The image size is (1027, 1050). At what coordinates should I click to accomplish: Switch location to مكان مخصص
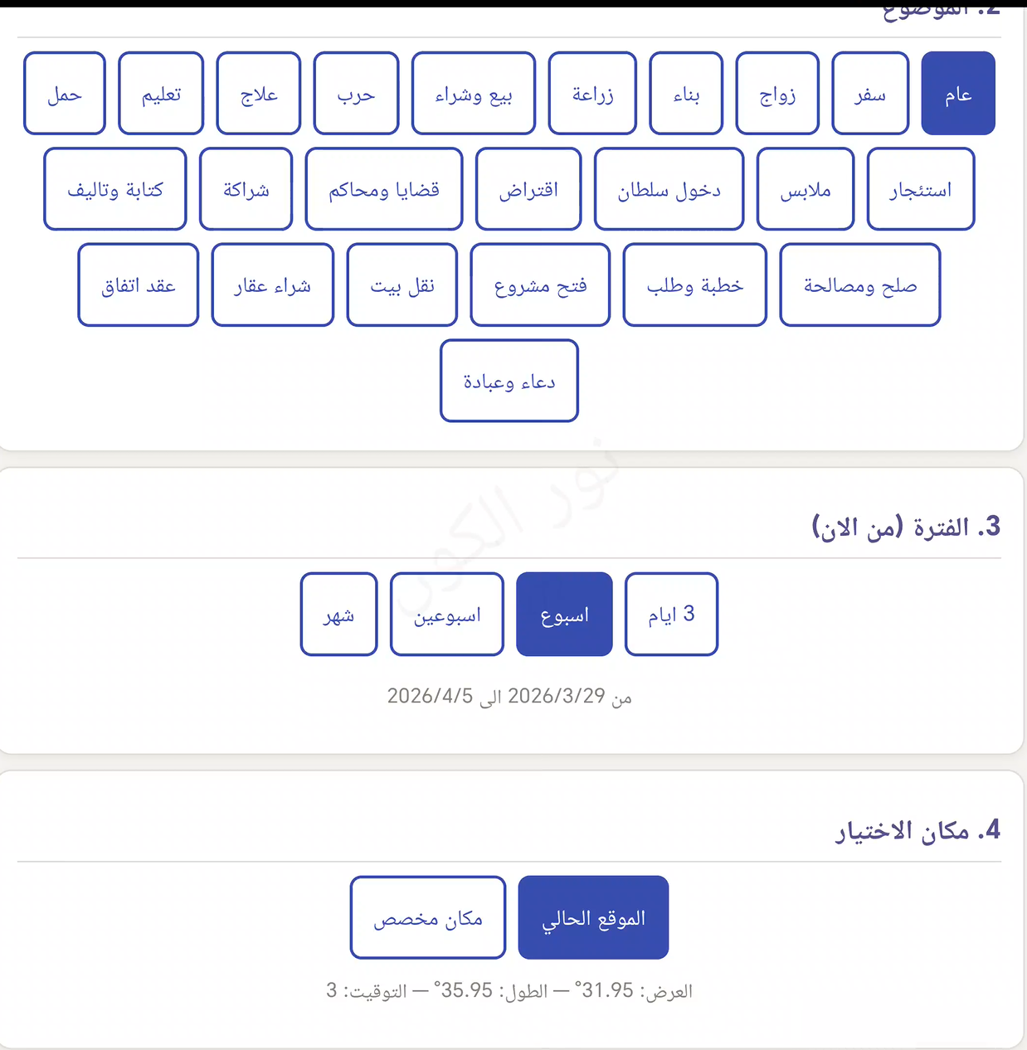(427, 917)
